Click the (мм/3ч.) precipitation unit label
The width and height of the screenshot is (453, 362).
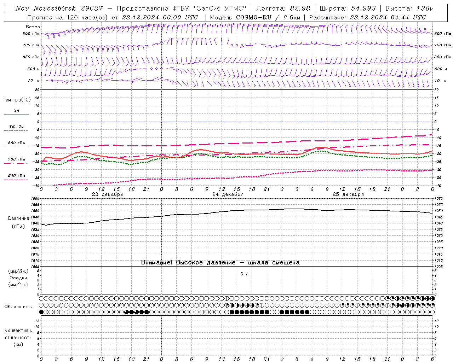[x=18, y=271]
